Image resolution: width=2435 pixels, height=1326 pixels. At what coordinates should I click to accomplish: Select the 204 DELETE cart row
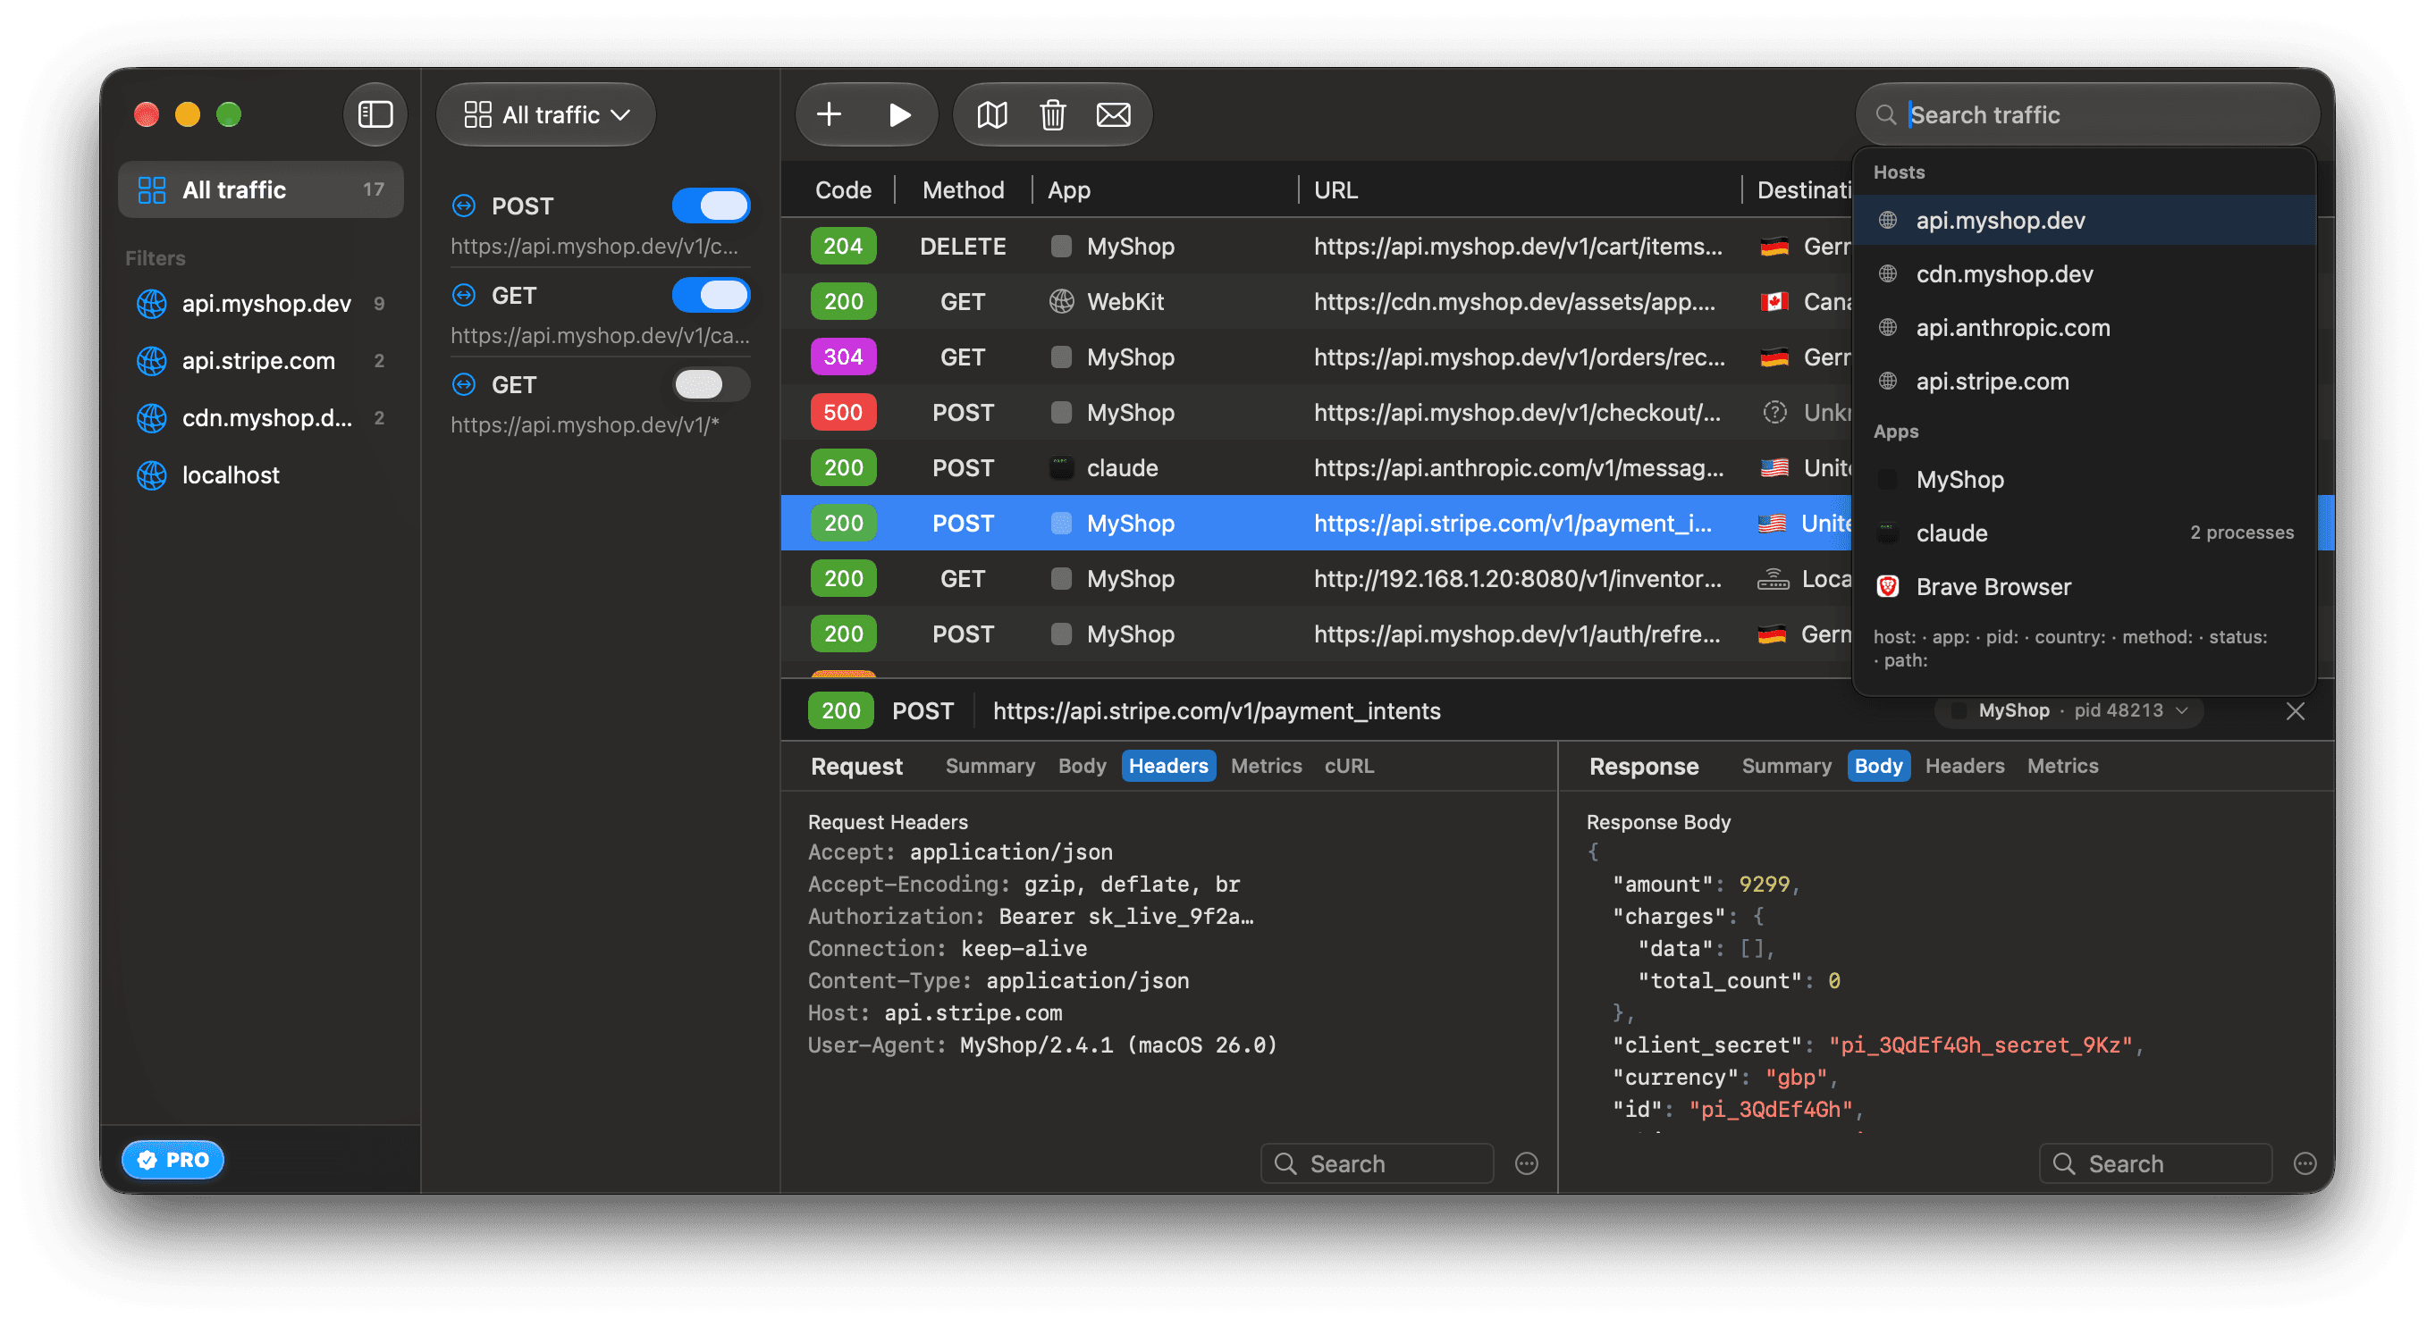click(x=1316, y=246)
